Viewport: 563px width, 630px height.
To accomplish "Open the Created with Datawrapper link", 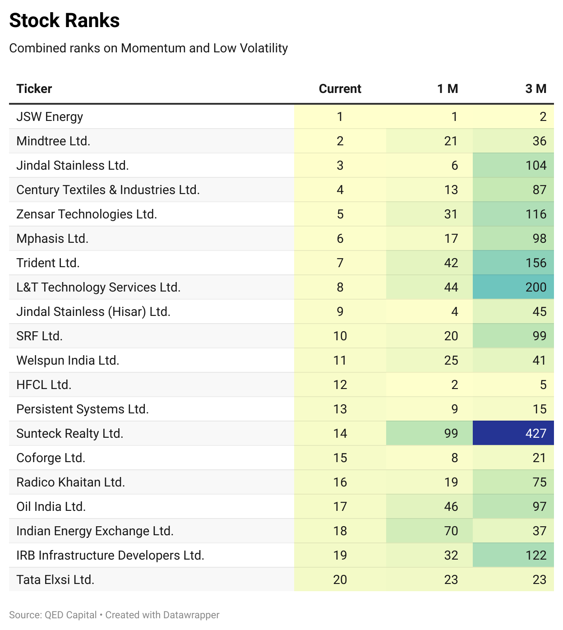I will [x=162, y=615].
